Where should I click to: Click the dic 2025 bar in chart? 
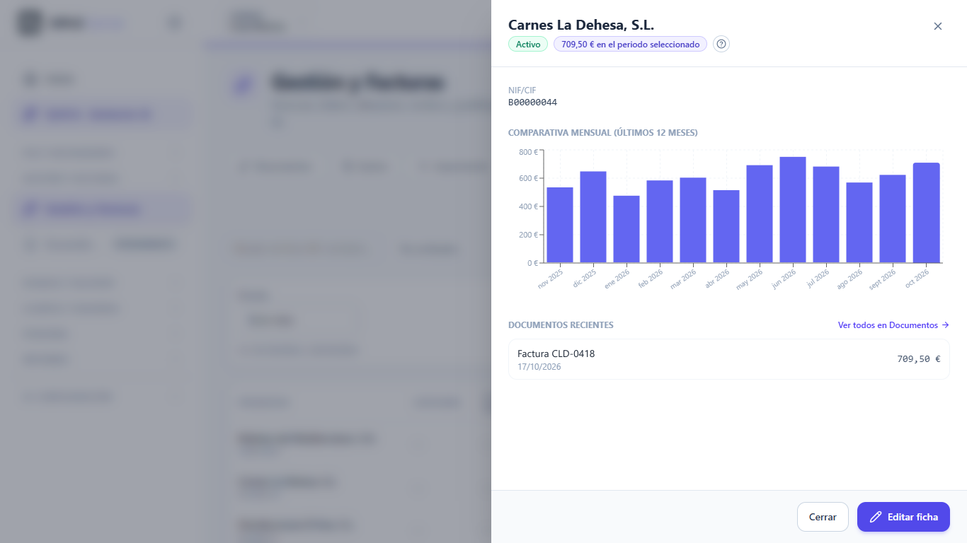point(593,217)
